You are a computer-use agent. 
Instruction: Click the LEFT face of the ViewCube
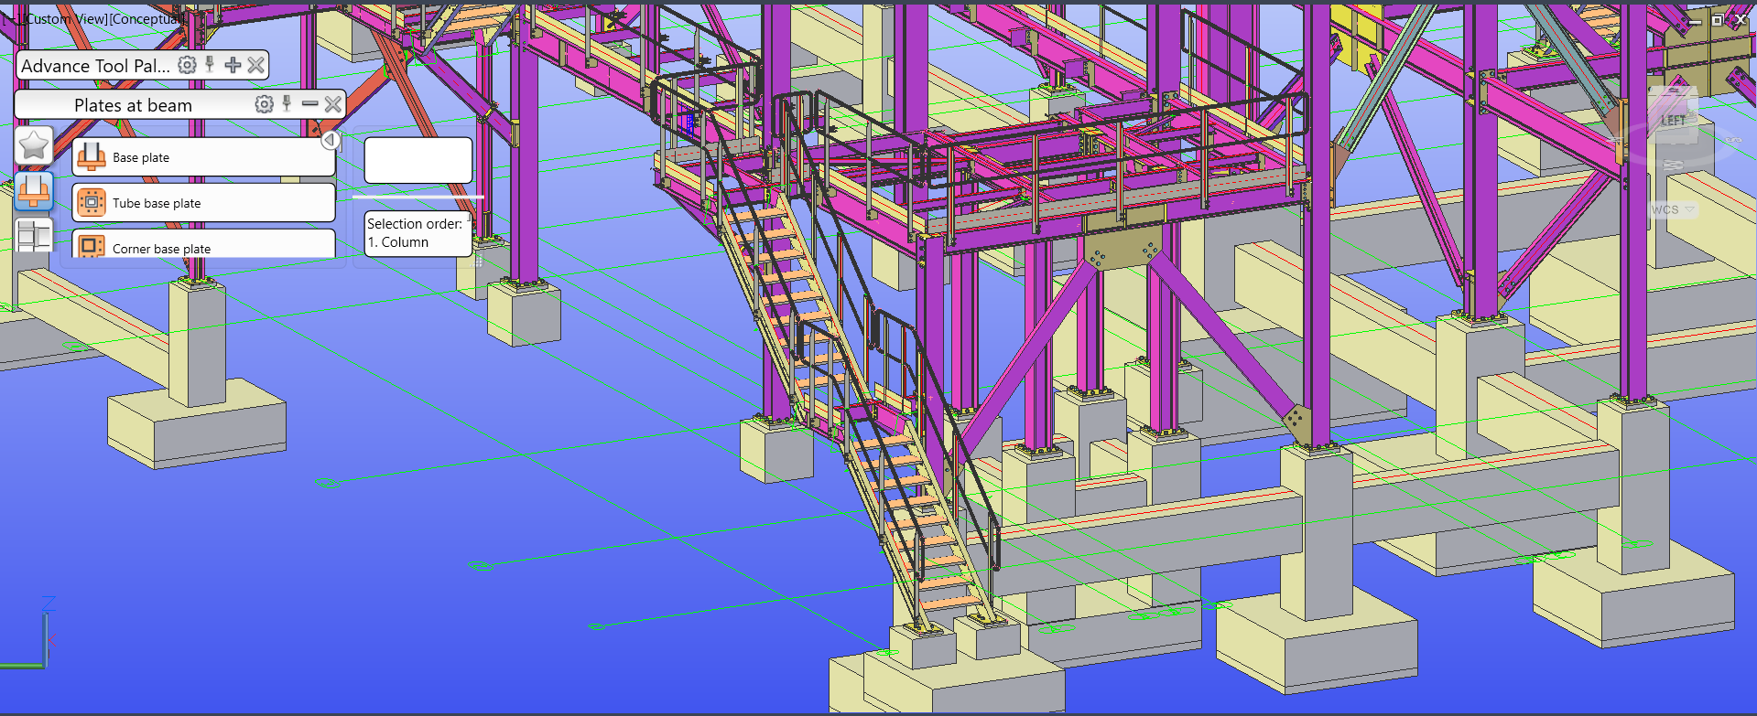(x=1672, y=121)
